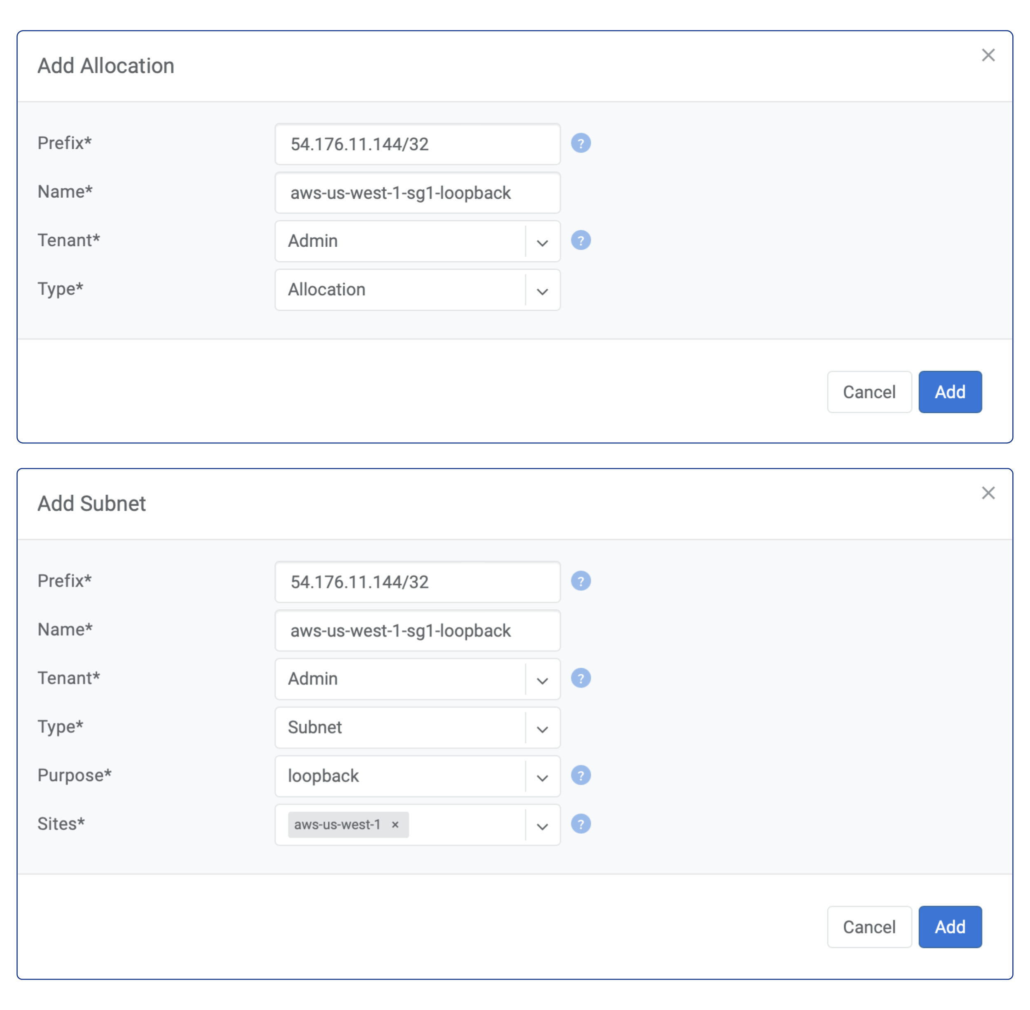Open the Type dropdown showing Subnet

point(542,729)
